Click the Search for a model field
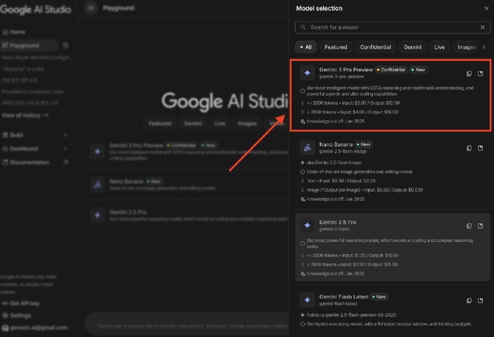494x337 pixels. pos(389,27)
